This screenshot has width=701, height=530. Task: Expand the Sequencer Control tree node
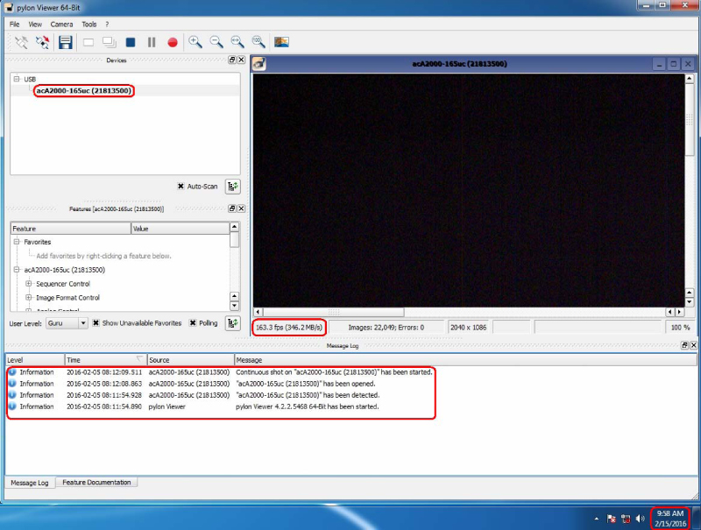click(29, 284)
